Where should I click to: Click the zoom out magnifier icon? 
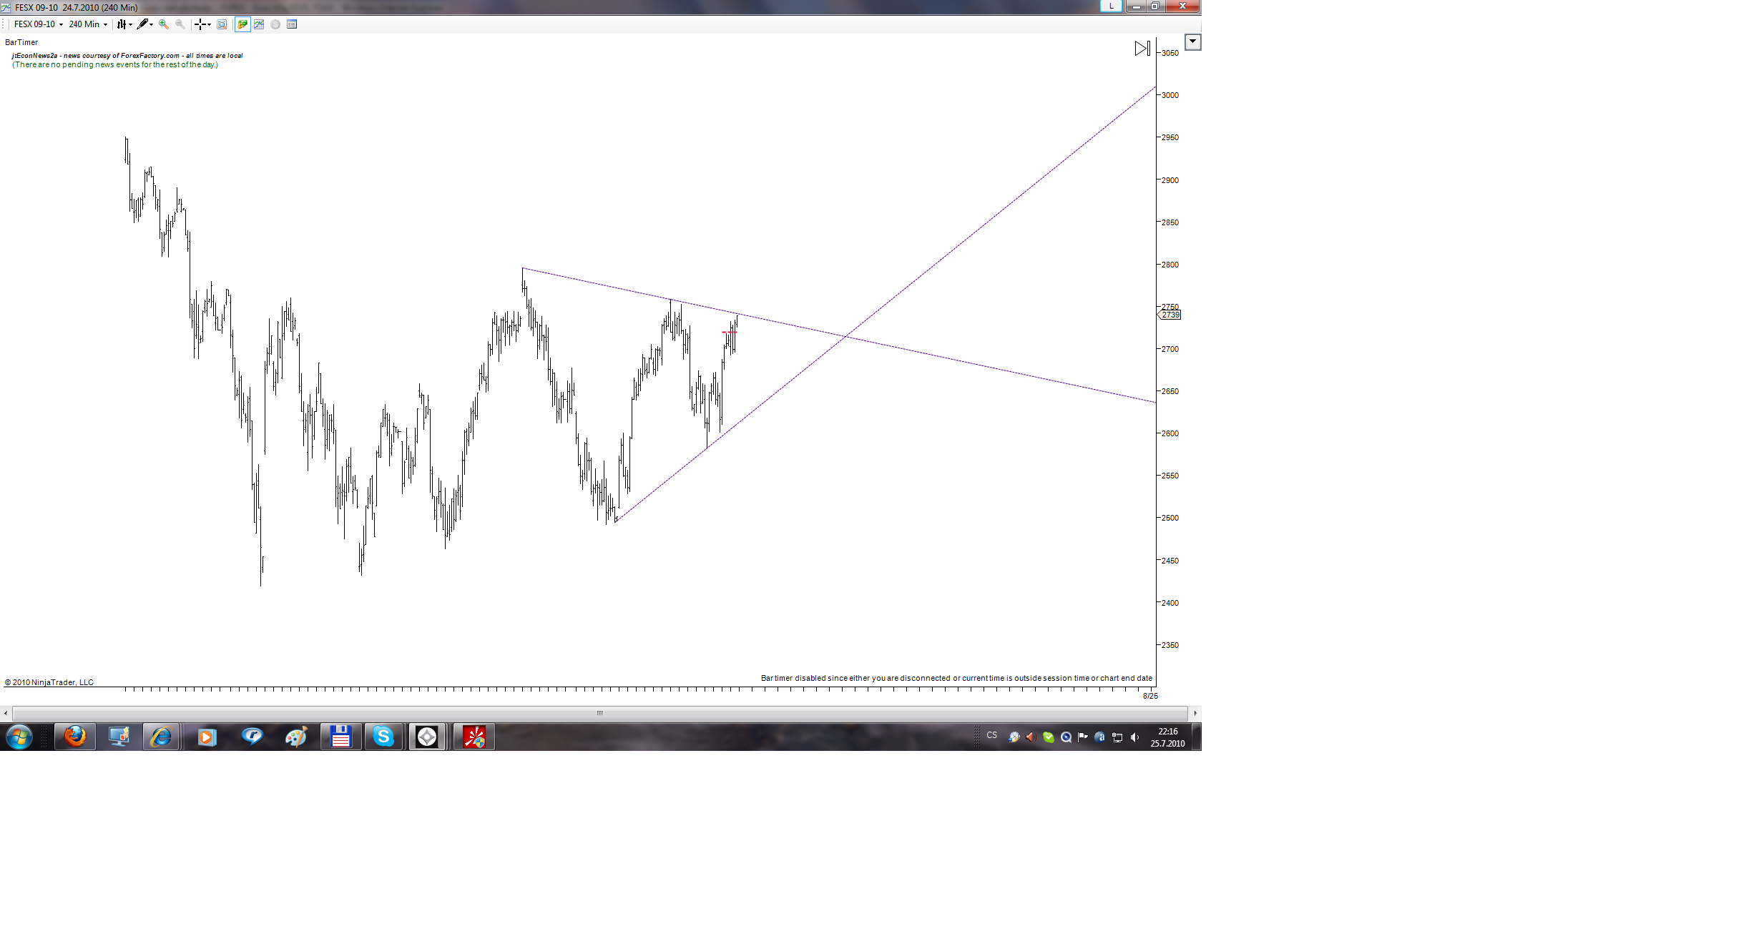point(180,24)
